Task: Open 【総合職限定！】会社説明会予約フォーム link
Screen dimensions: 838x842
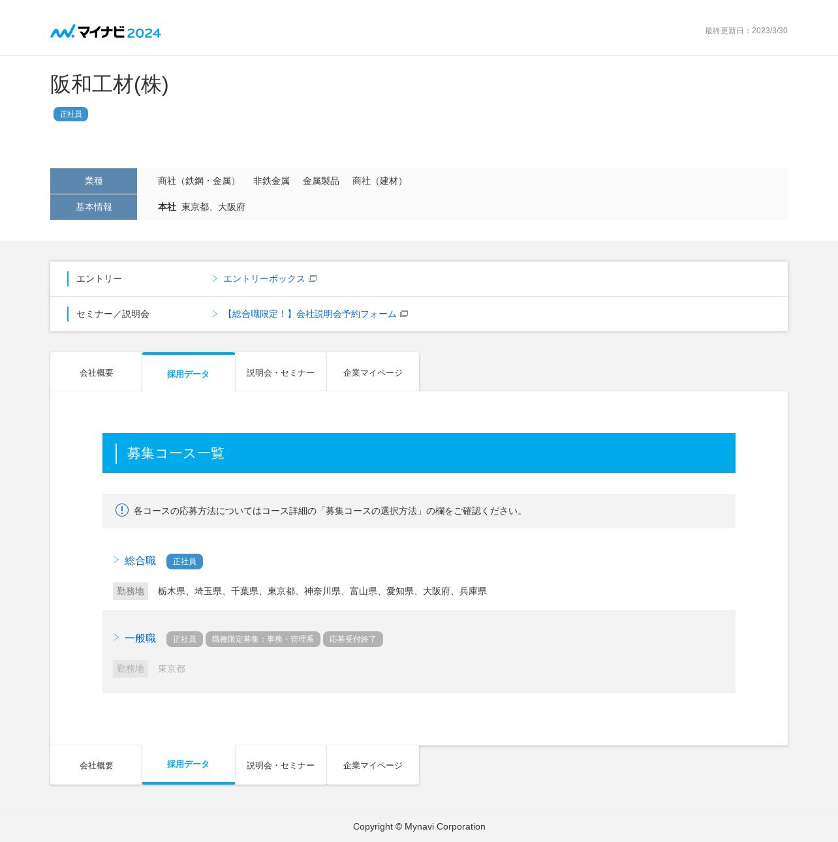Action: tap(310, 314)
